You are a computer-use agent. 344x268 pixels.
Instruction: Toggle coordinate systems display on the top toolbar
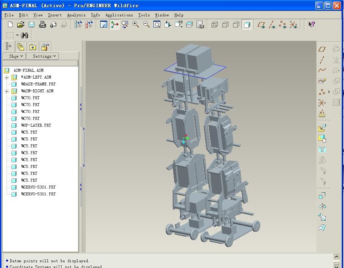pyautogui.click(x=293, y=24)
